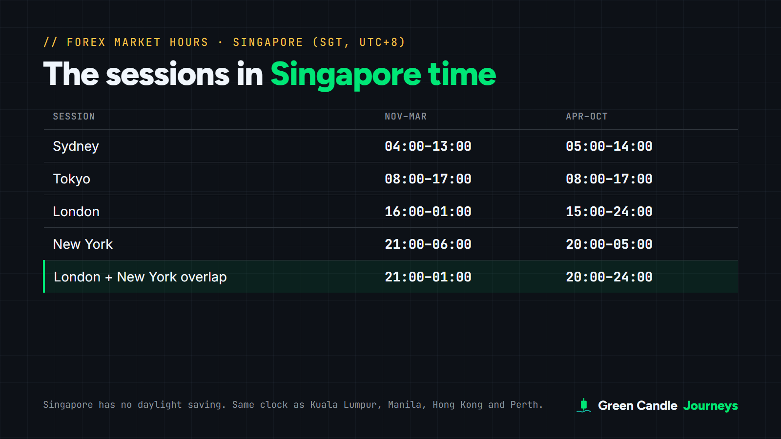
Task: Select New York Apr-Oct time 20:00-05:00
Action: point(609,244)
